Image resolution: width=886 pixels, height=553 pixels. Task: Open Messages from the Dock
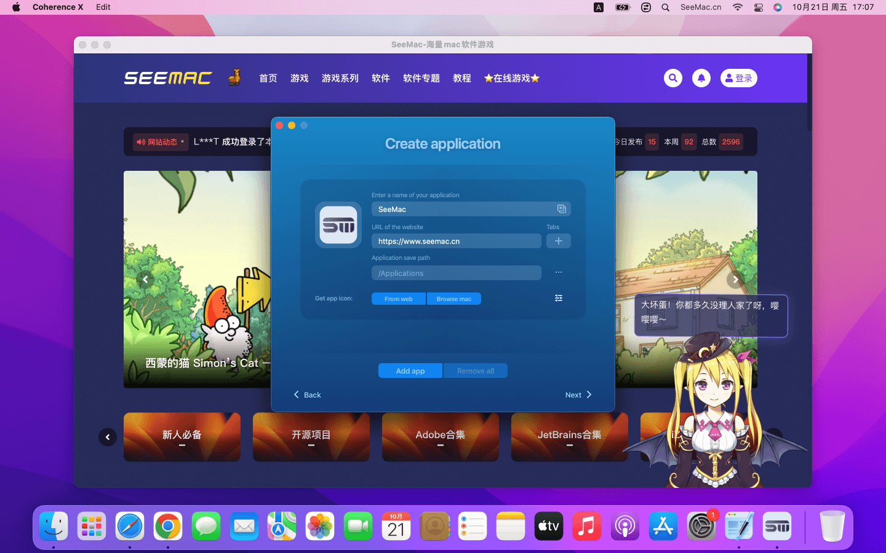tap(206, 527)
